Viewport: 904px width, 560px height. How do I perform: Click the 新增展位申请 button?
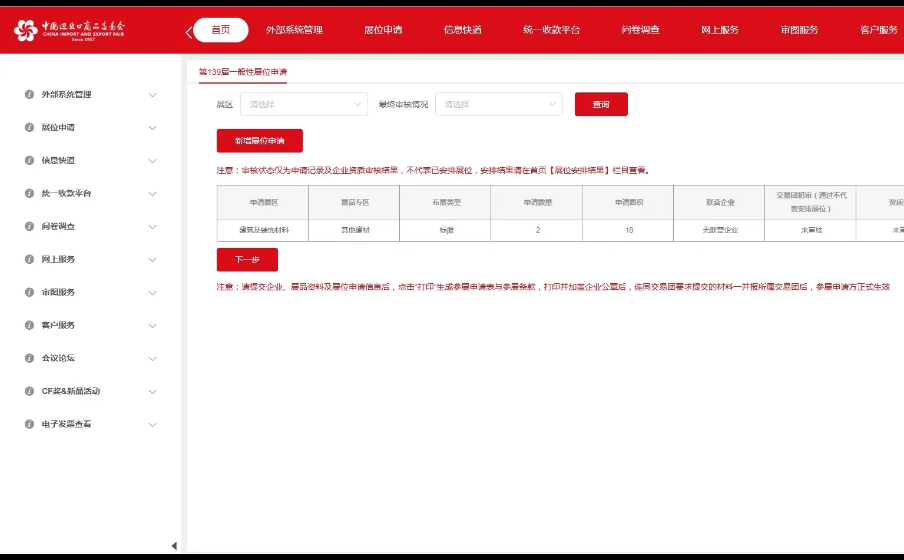coord(259,141)
